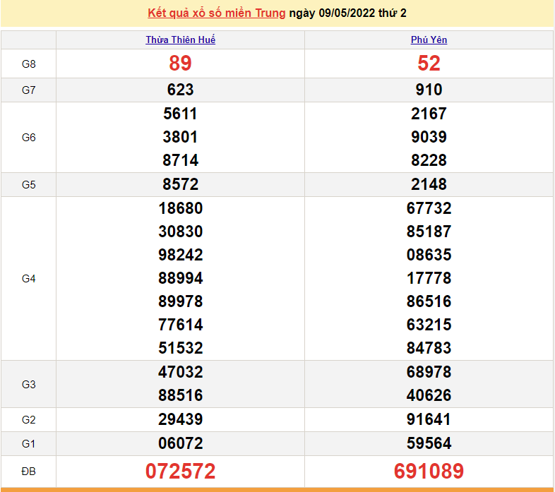Click the G4 row label
The image size is (555, 492).
(x=28, y=279)
